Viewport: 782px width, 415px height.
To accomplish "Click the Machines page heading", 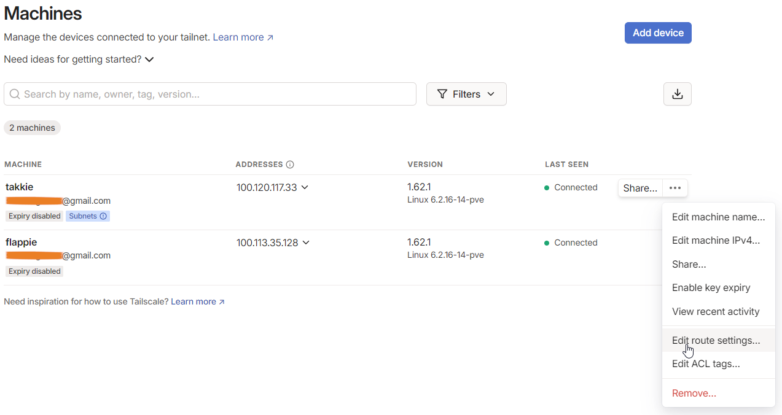I will tap(43, 13).
